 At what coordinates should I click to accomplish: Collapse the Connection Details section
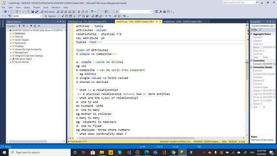[251, 67]
